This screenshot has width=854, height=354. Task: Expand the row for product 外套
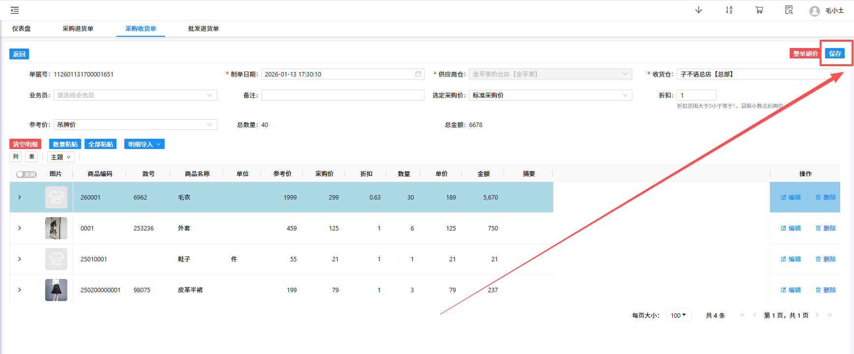(x=20, y=228)
